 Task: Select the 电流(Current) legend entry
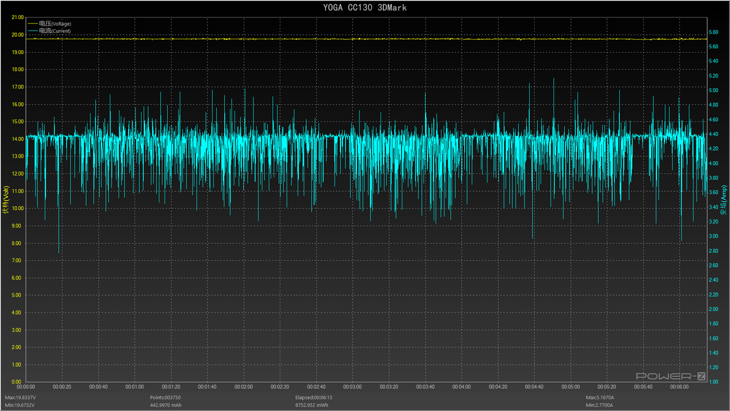[x=50, y=31]
